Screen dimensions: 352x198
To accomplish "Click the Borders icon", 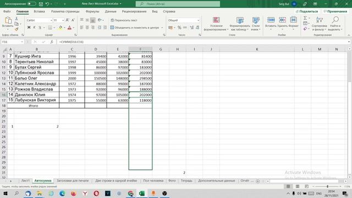I will point(50,28).
